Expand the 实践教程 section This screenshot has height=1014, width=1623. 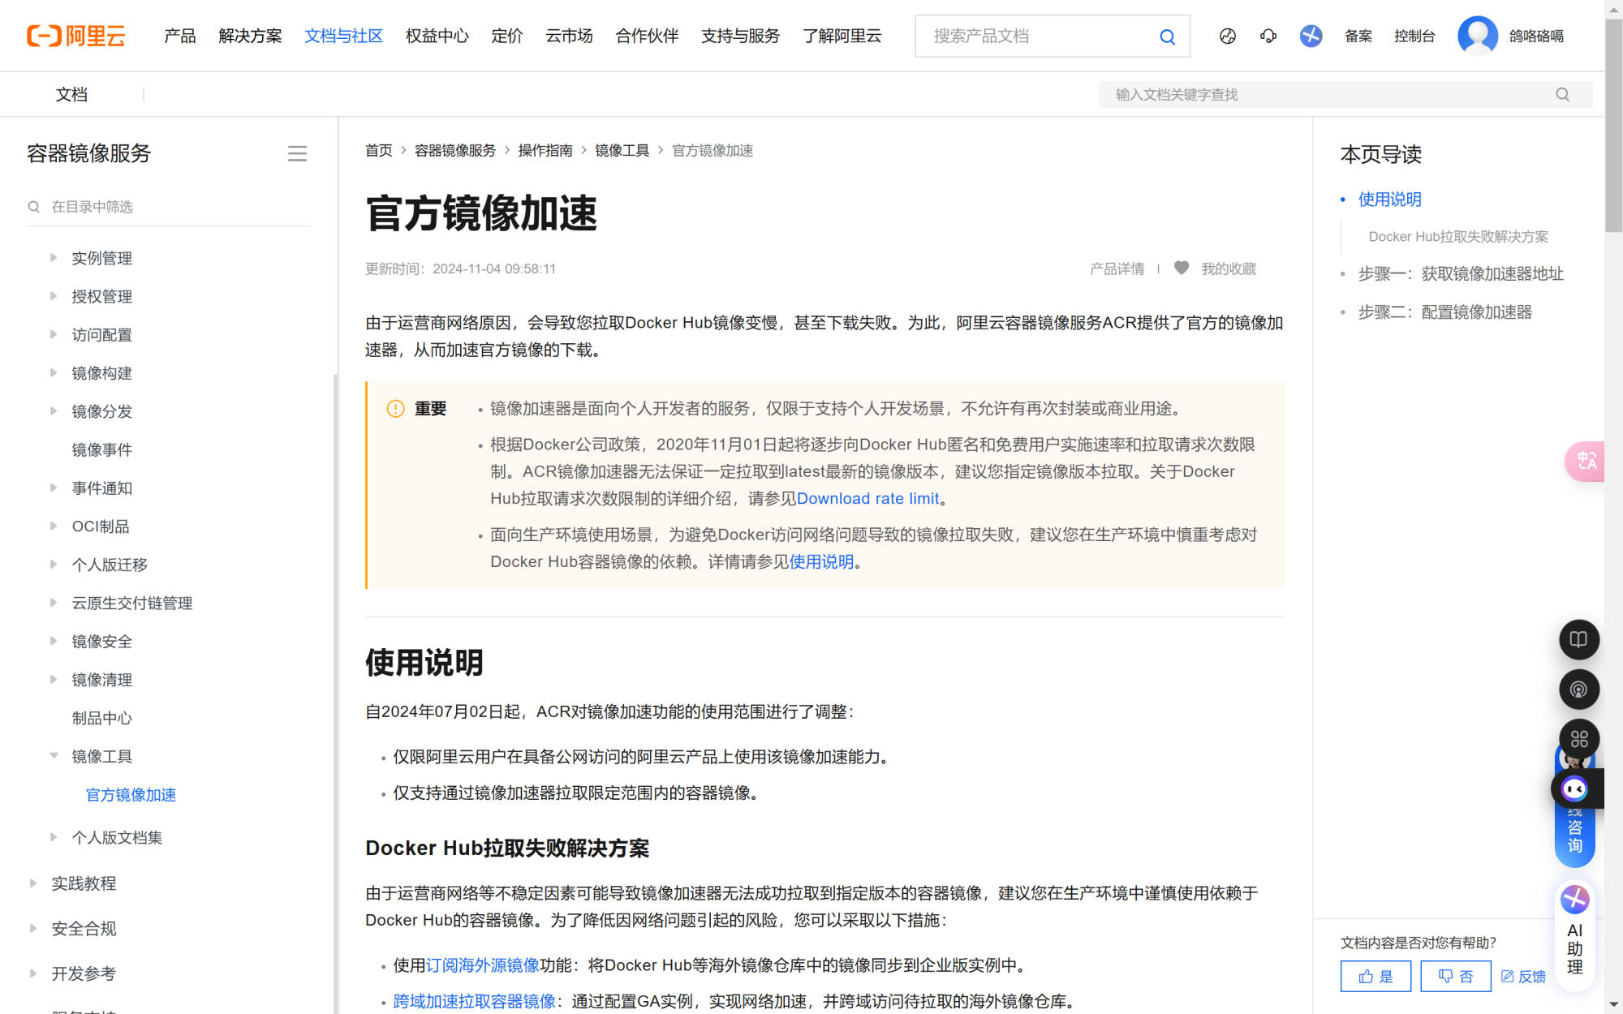32,883
